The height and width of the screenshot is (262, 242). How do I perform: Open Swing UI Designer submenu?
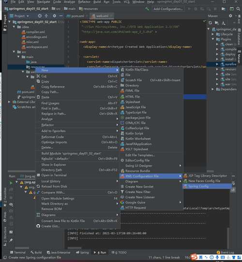tap(151, 166)
